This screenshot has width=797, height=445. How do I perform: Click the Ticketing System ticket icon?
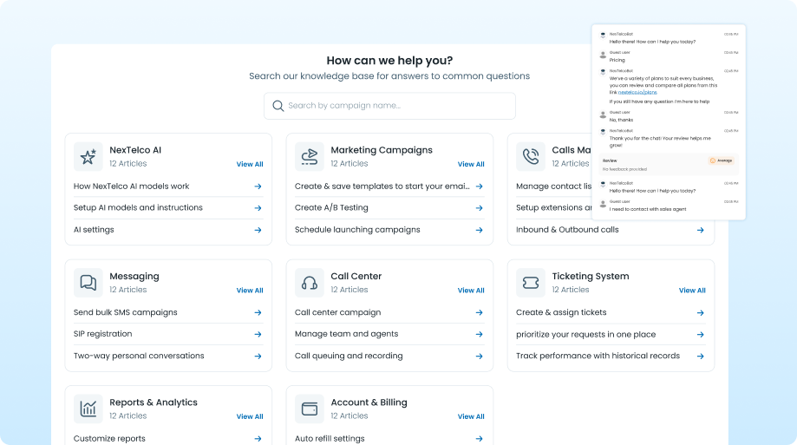(531, 283)
